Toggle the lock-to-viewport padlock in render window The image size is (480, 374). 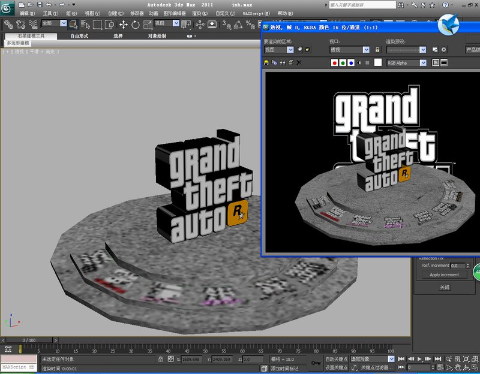click(377, 50)
